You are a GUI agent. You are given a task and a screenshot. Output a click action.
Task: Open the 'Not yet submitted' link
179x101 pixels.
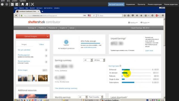[24, 50]
